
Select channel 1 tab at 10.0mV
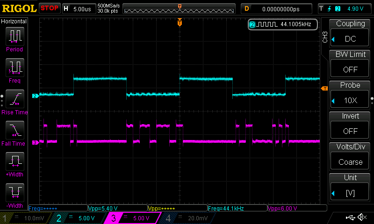pos(25,218)
